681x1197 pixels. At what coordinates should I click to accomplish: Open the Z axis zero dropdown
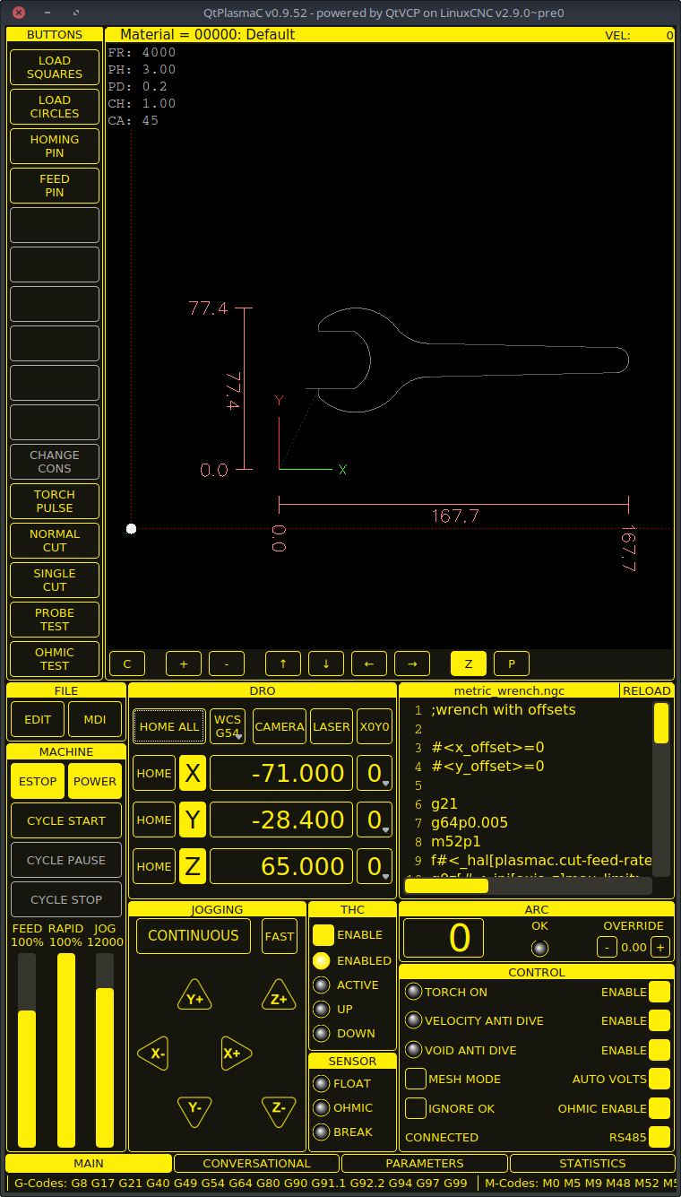coord(375,866)
